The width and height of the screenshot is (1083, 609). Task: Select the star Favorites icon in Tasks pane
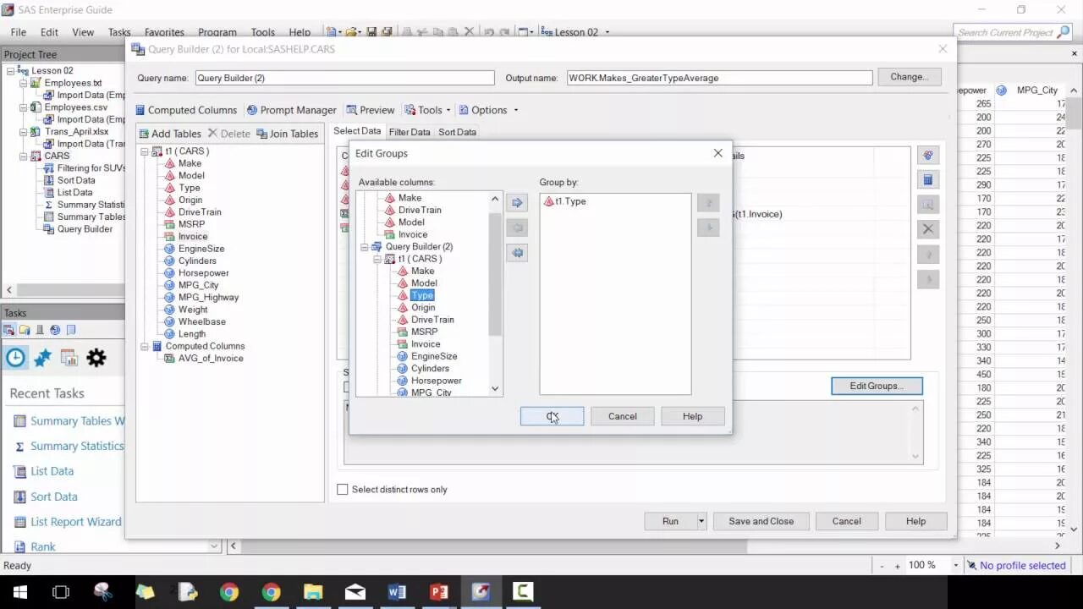(42, 358)
